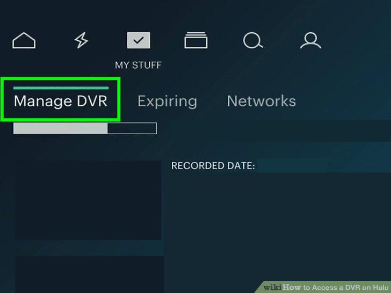Open the Account profile icon

point(310,40)
